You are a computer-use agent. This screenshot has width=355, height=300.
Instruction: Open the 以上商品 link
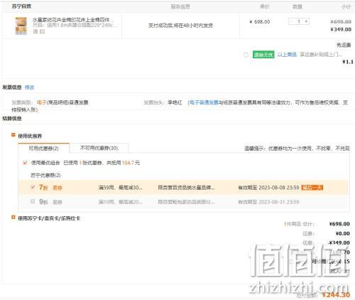pos(287,55)
